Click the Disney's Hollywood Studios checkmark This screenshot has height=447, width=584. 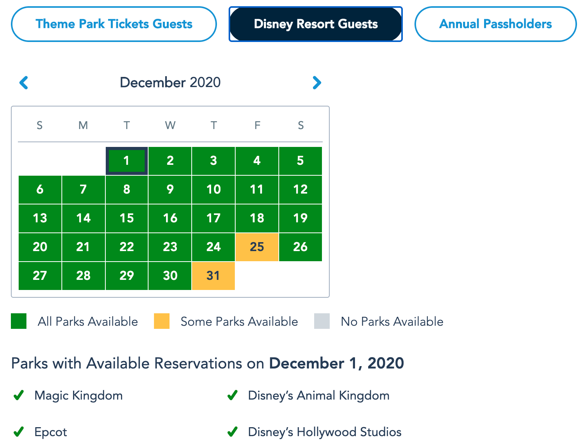(233, 432)
